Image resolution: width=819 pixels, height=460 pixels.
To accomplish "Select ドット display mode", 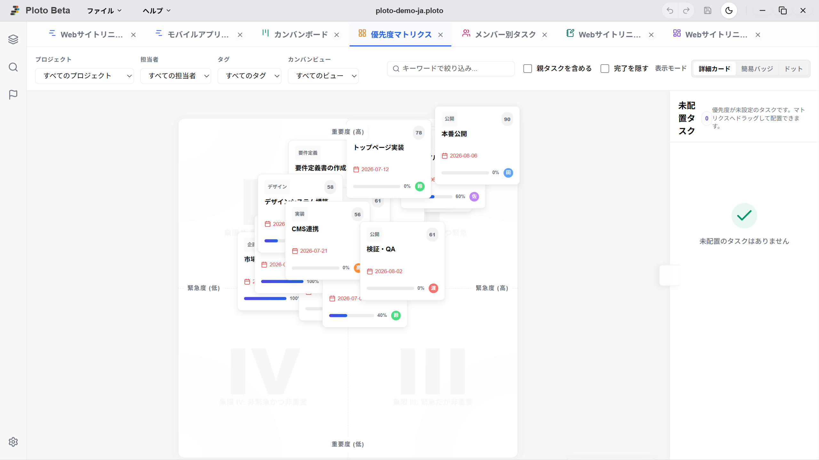I will [x=793, y=69].
